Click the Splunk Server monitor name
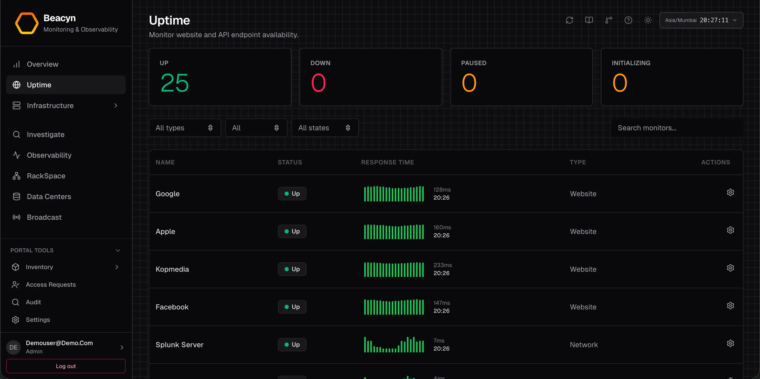760x379 pixels. 179,345
